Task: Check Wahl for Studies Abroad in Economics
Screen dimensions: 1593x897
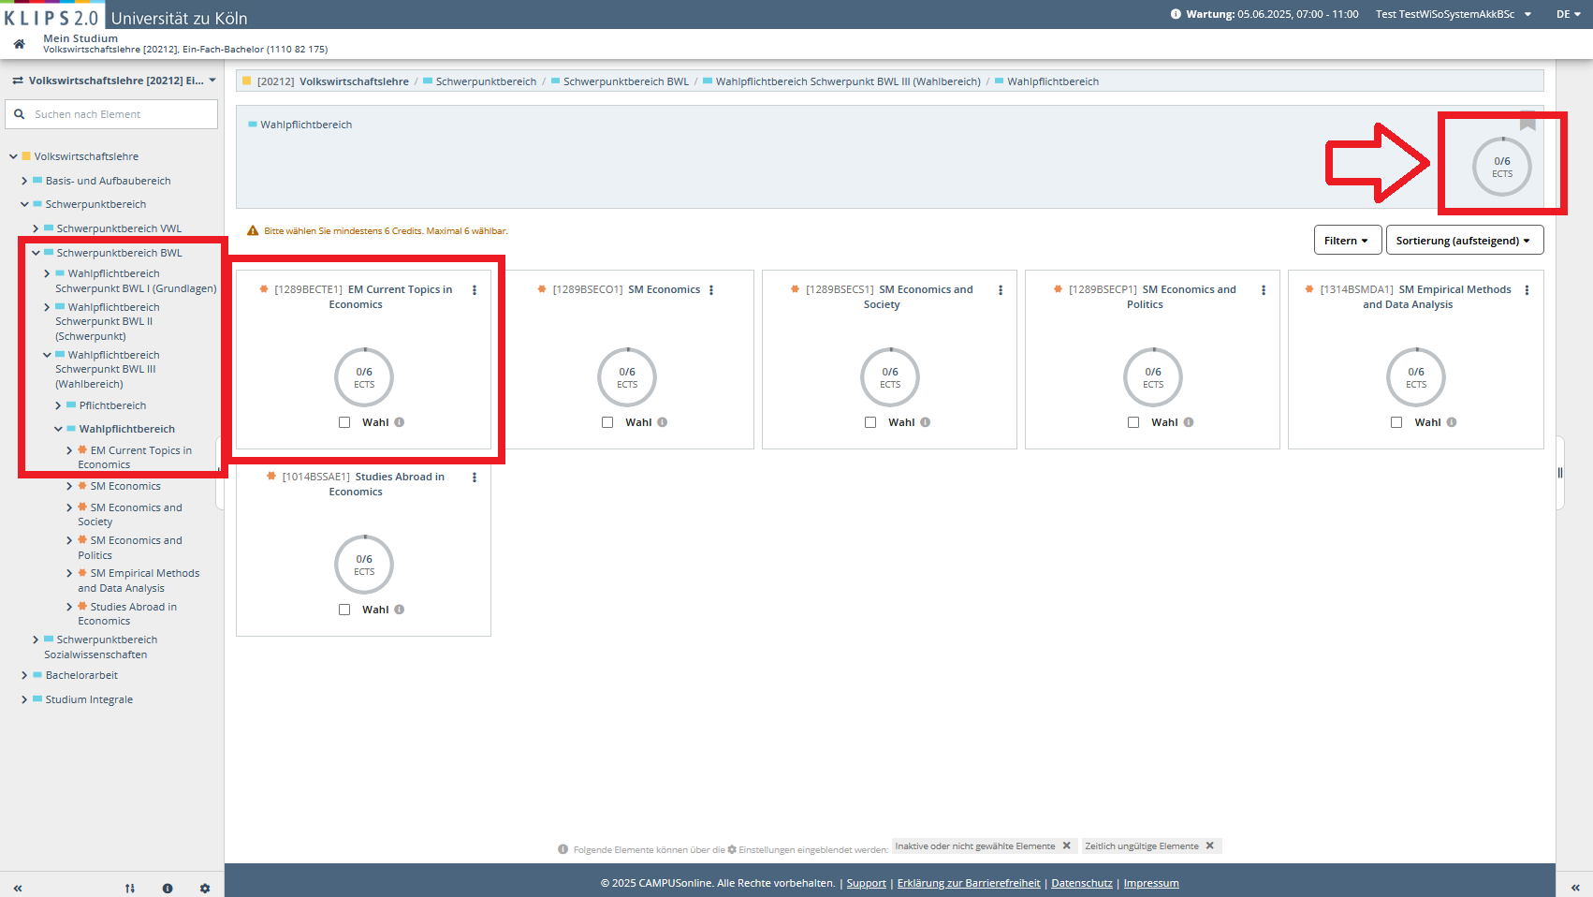Action: coord(344,610)
